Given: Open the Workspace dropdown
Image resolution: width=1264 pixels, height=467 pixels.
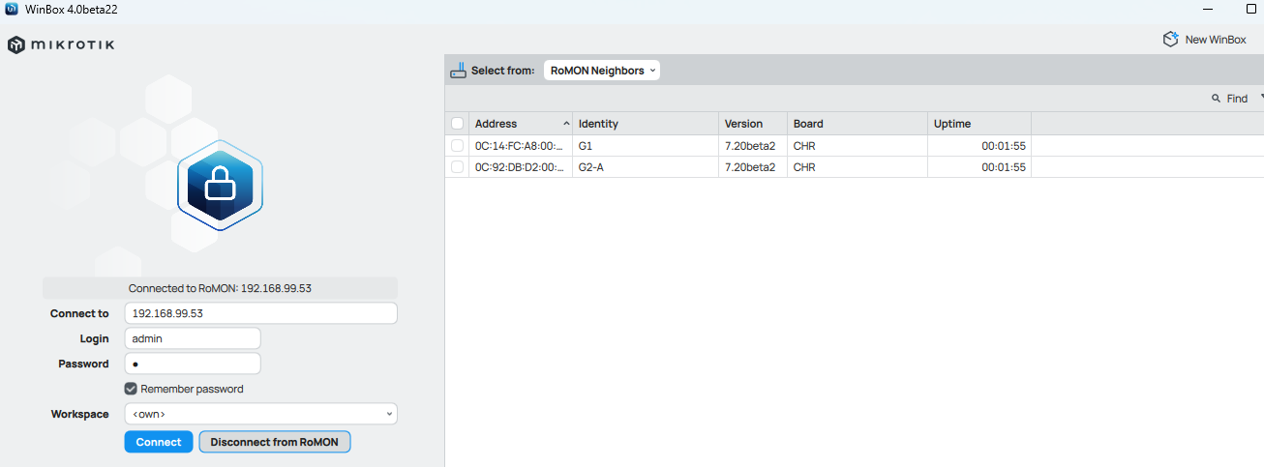Looking at the screenshot, I should (260, 414).
